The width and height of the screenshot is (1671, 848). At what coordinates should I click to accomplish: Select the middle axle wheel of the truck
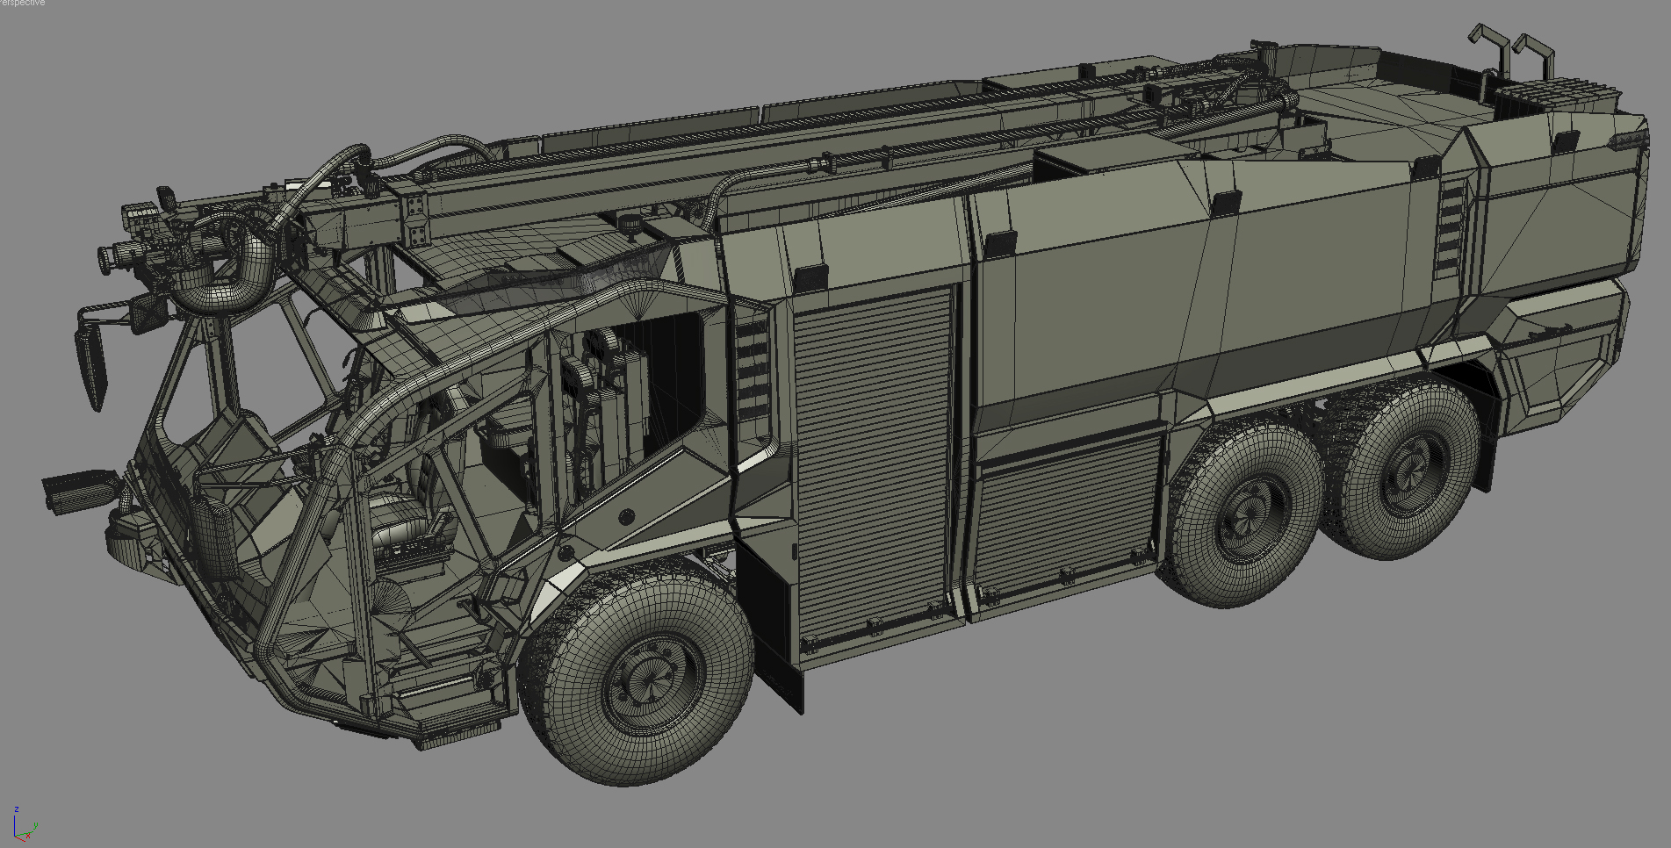1243,513
